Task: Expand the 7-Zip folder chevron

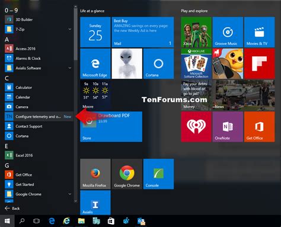Action: [x=70, y=29]
